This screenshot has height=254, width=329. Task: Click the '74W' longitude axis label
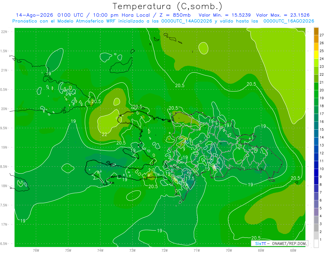(x=100, y=250)
